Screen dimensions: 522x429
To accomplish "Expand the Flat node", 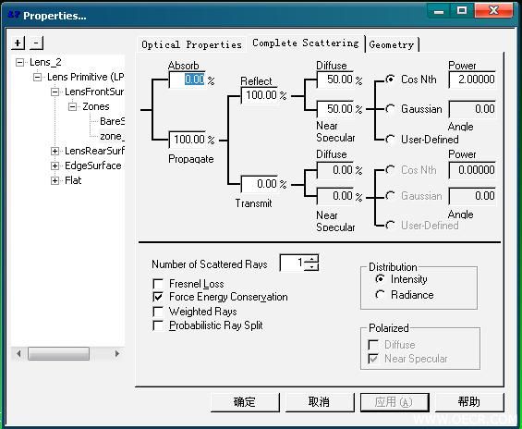I will [55, 180].
